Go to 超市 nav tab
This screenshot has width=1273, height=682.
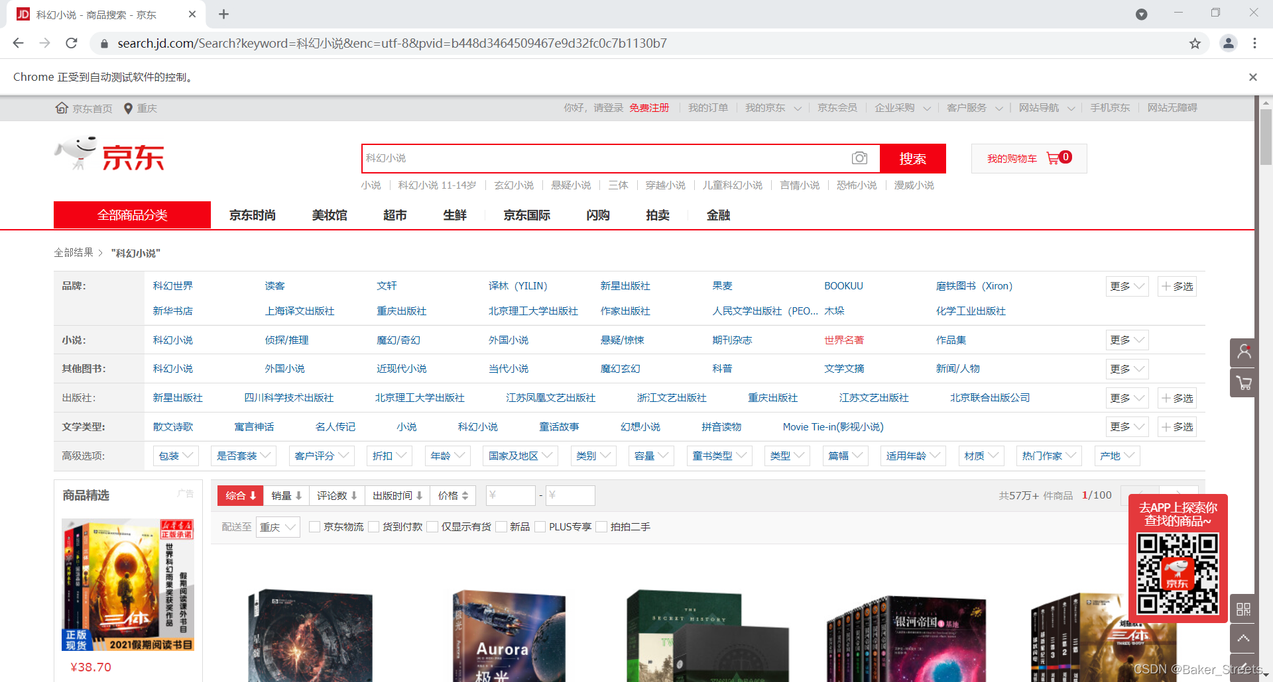[395, 215]
